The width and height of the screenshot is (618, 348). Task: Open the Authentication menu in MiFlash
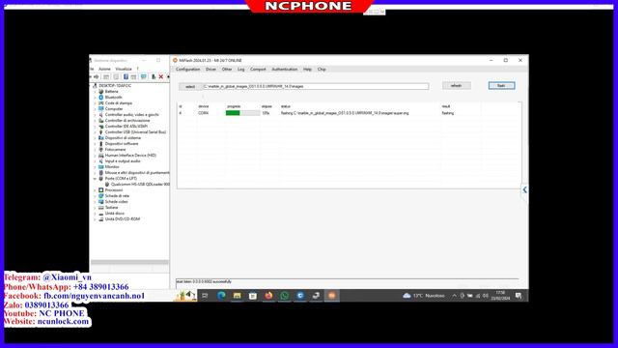click(x=285, y=69)
